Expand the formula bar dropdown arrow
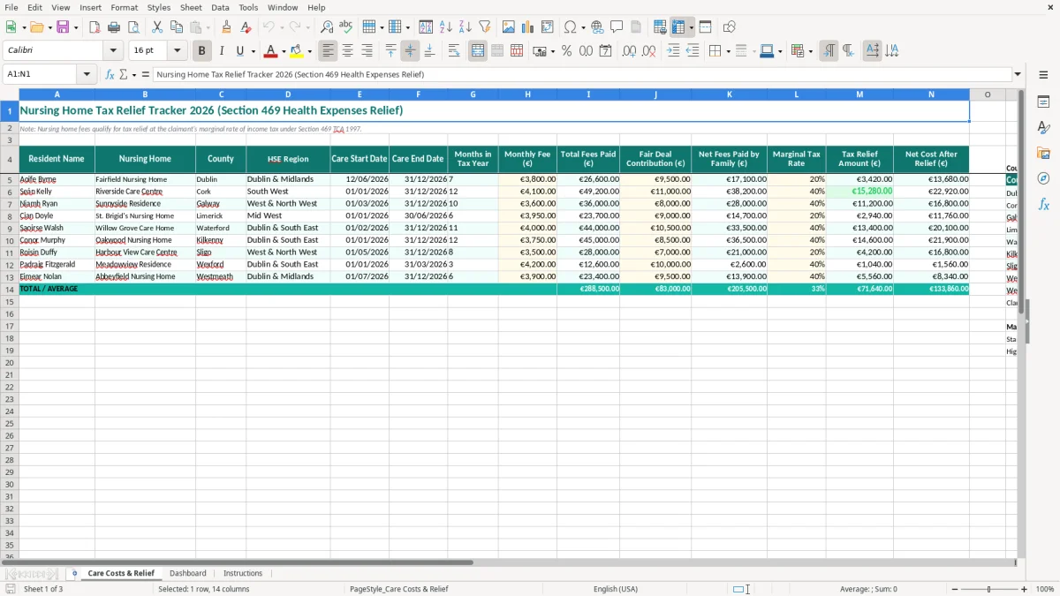1060x596 pixels. [1018, 74]
